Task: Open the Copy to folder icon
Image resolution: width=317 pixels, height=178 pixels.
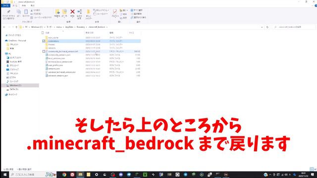Action: [64, 12]
